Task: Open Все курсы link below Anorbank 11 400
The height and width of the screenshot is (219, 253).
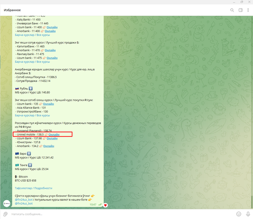Action: pyautogui.click(x=43, y=35)
